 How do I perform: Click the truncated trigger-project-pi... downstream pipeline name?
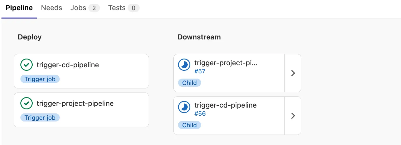tap(226, 63)
